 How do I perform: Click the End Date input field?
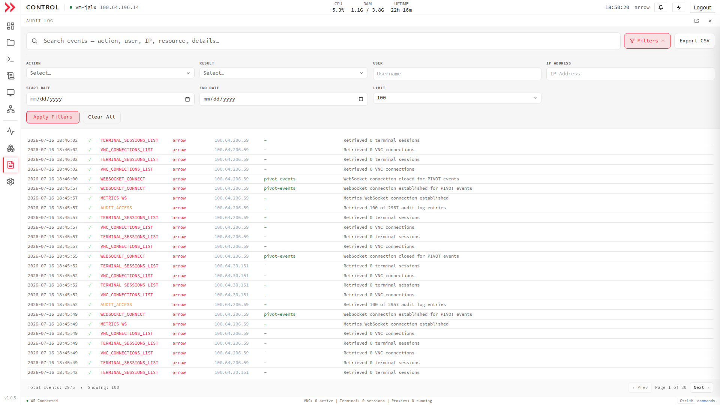point(283,99)
